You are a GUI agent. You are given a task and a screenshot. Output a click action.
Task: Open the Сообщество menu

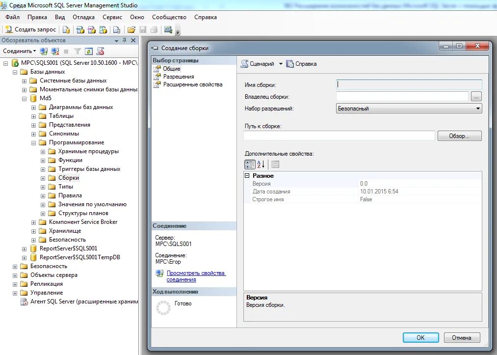169,17
